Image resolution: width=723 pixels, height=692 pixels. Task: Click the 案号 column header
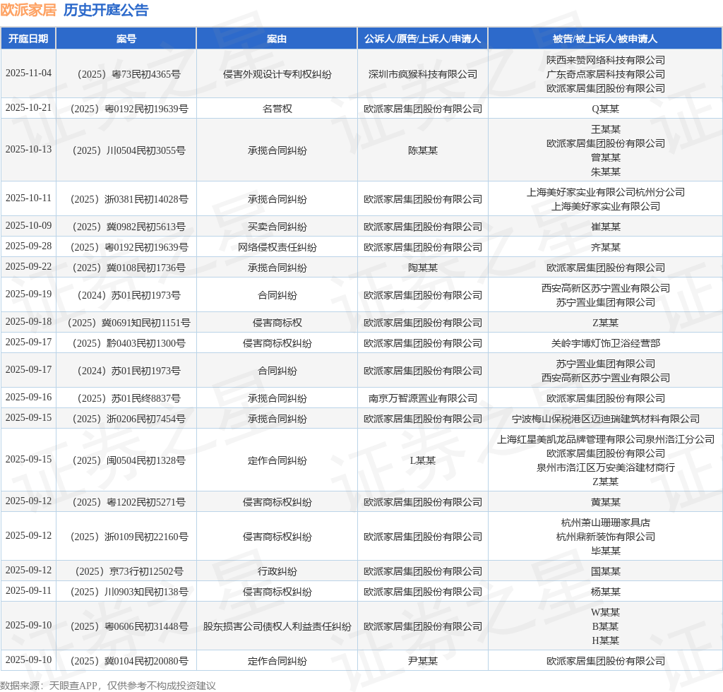(x=126, y=39)
